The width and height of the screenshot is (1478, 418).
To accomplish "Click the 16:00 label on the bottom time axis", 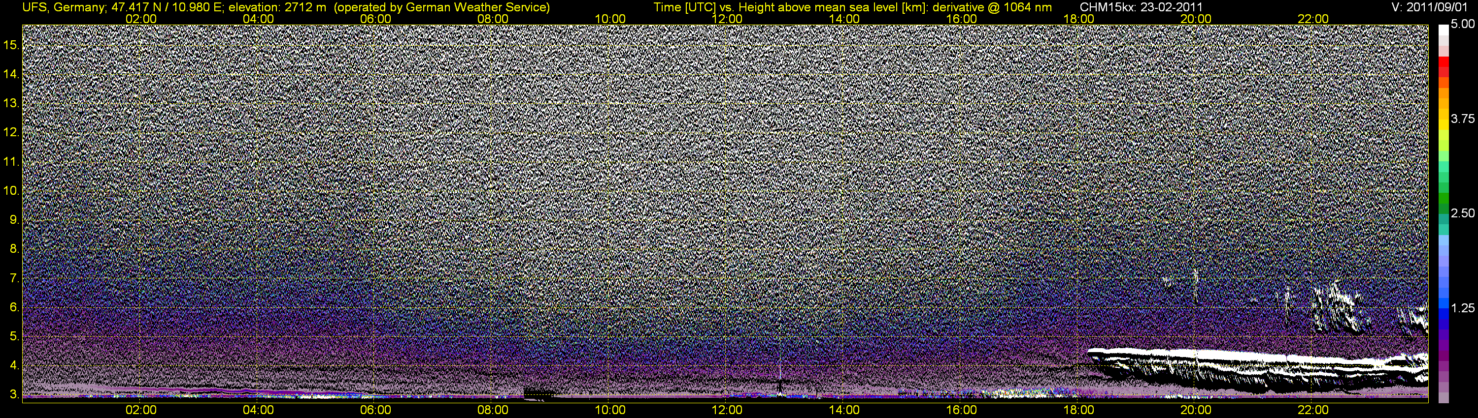I will 961,410.
